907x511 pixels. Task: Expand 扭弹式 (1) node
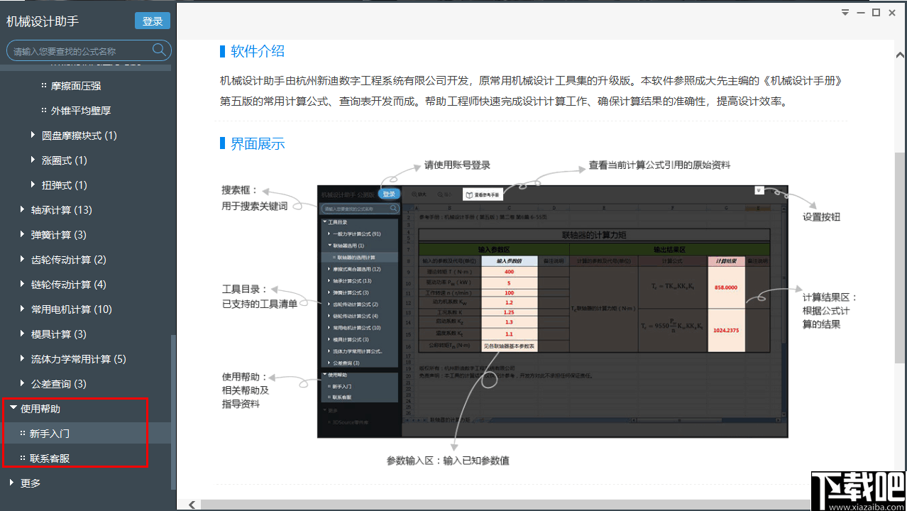click(33, 185)
